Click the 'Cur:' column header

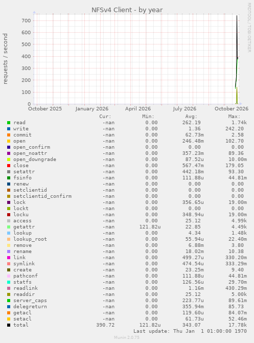105,117
